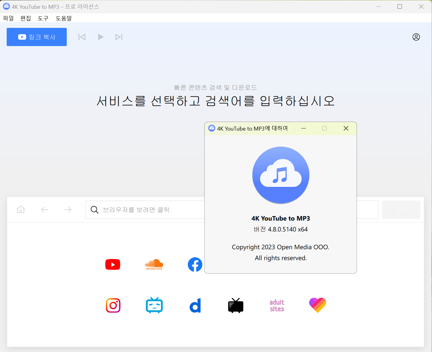
Task: Select the Facebook service icon
Action: pos(195,264)
